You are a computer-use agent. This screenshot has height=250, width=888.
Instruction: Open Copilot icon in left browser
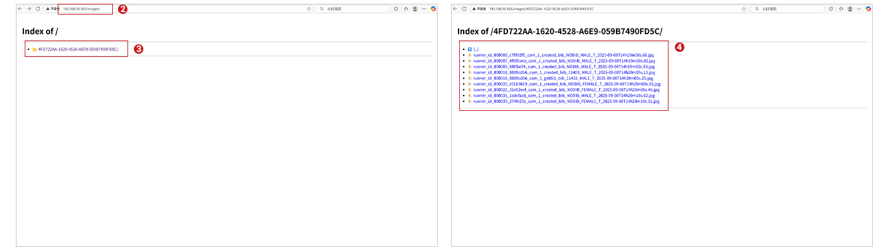click(433, 9)
